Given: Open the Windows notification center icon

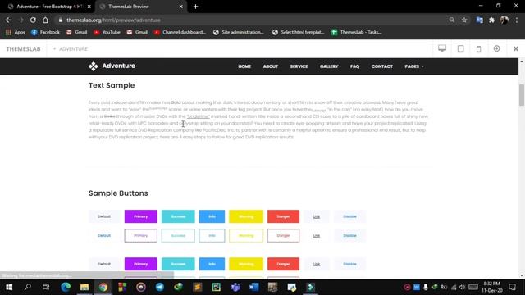Looking at the screenshot, I should click(512, 287).
